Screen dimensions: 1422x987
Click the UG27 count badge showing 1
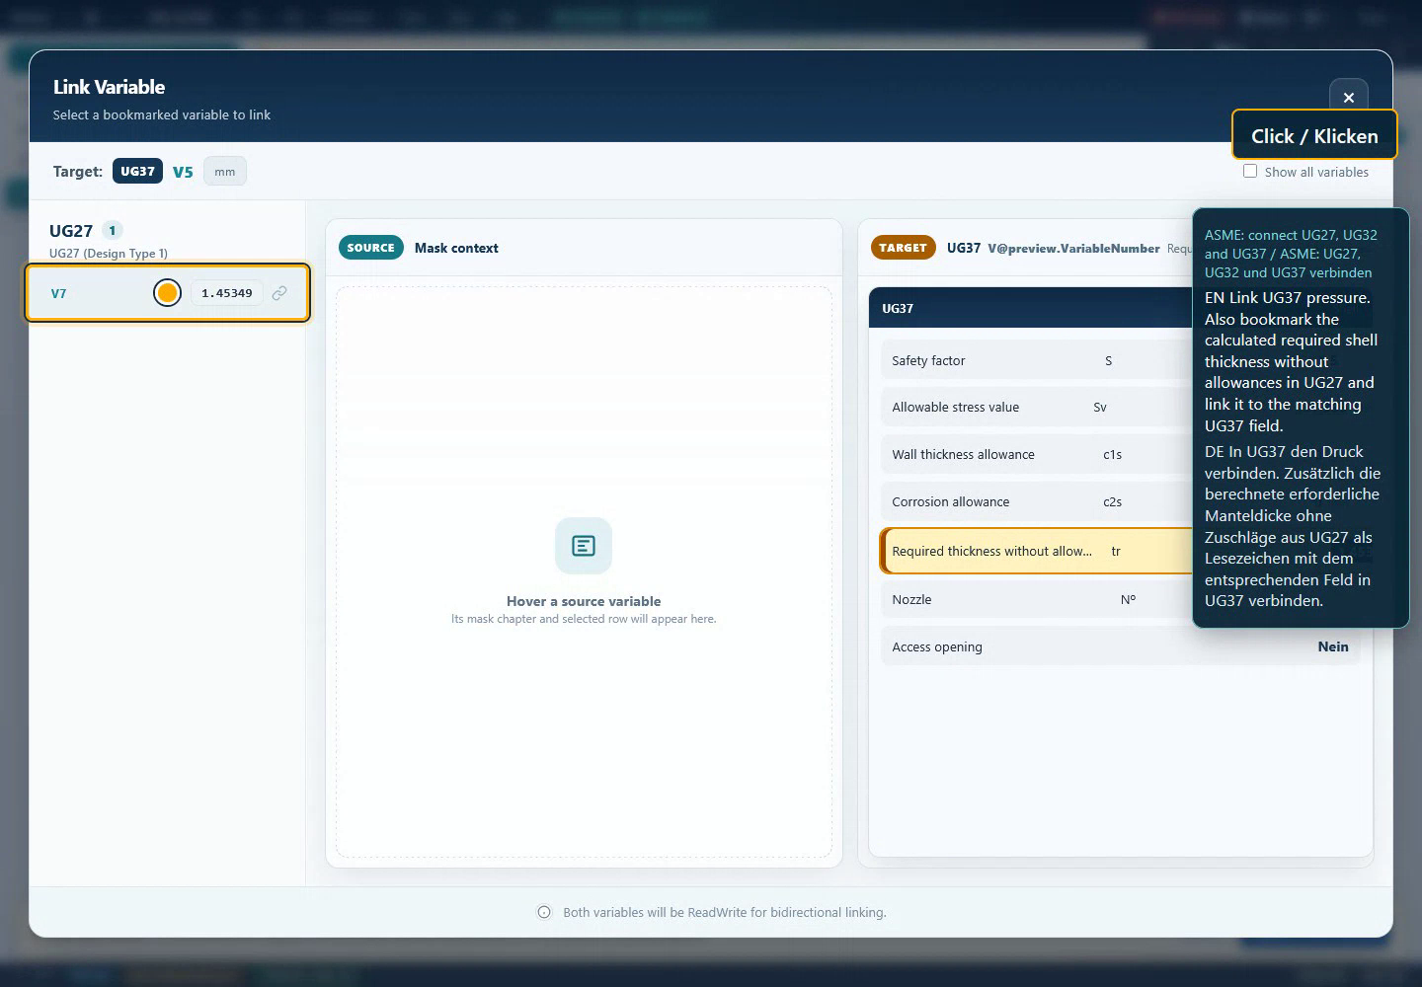112,230
